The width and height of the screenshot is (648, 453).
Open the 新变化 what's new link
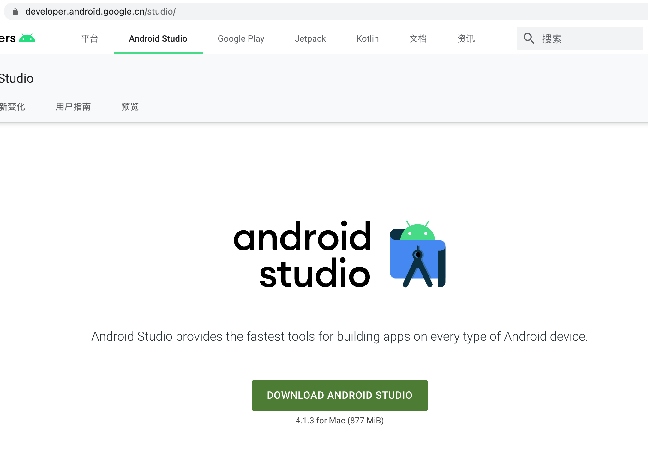pos(13,107)
